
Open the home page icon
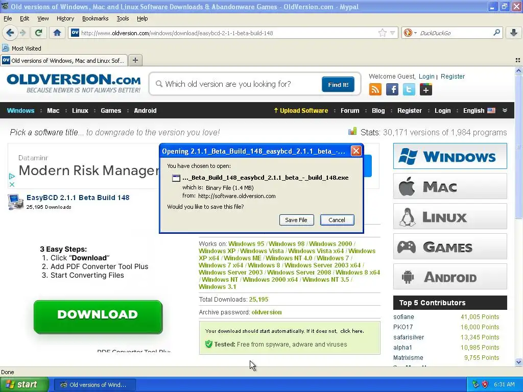pos(57,33)
